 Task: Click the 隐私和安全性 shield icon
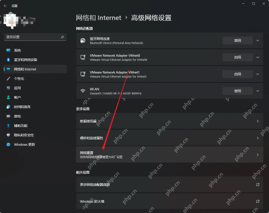click(8, 135)
